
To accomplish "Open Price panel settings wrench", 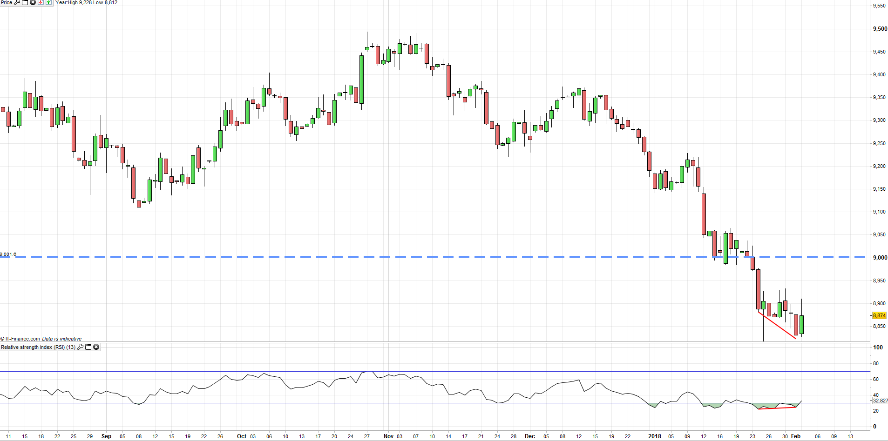I will point(17,2).
